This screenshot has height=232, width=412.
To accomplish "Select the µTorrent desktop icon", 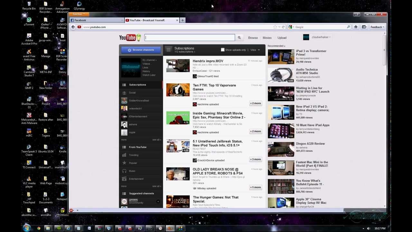I will click(x=29, y=22).
